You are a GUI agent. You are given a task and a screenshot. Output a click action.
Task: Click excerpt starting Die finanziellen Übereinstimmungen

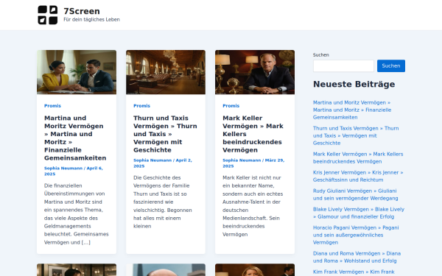click(x=77, y=214)
